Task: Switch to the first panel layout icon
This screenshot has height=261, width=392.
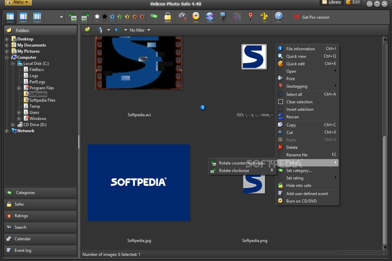Action: [x=10, y=17]
